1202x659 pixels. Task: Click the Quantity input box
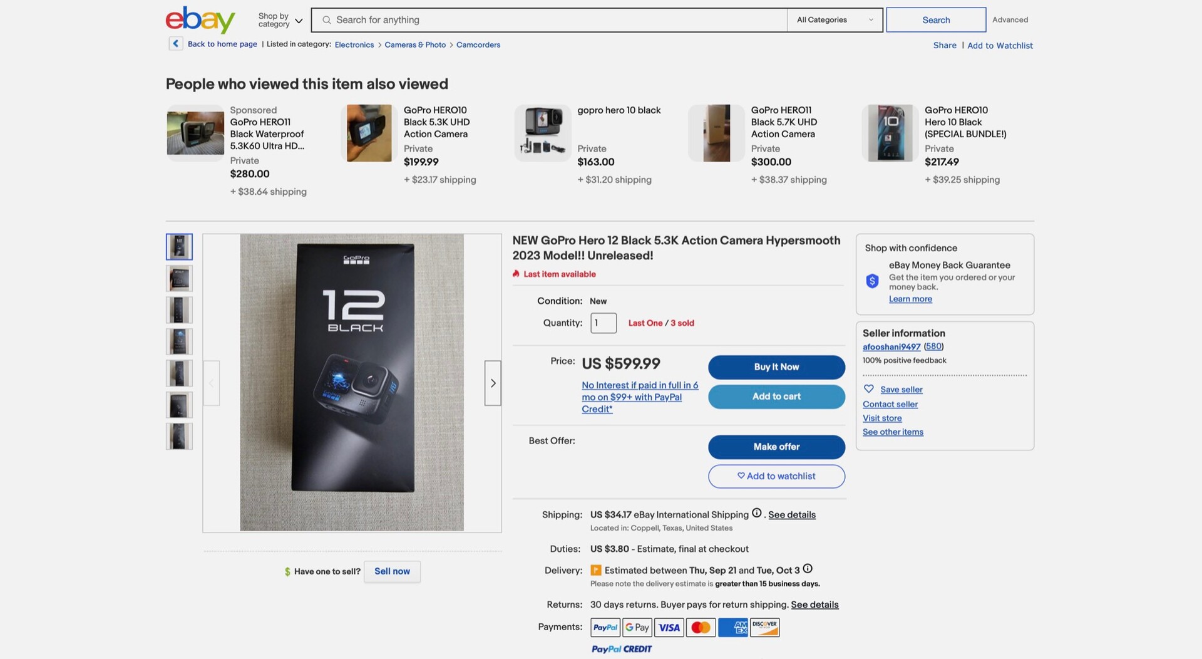604,323
